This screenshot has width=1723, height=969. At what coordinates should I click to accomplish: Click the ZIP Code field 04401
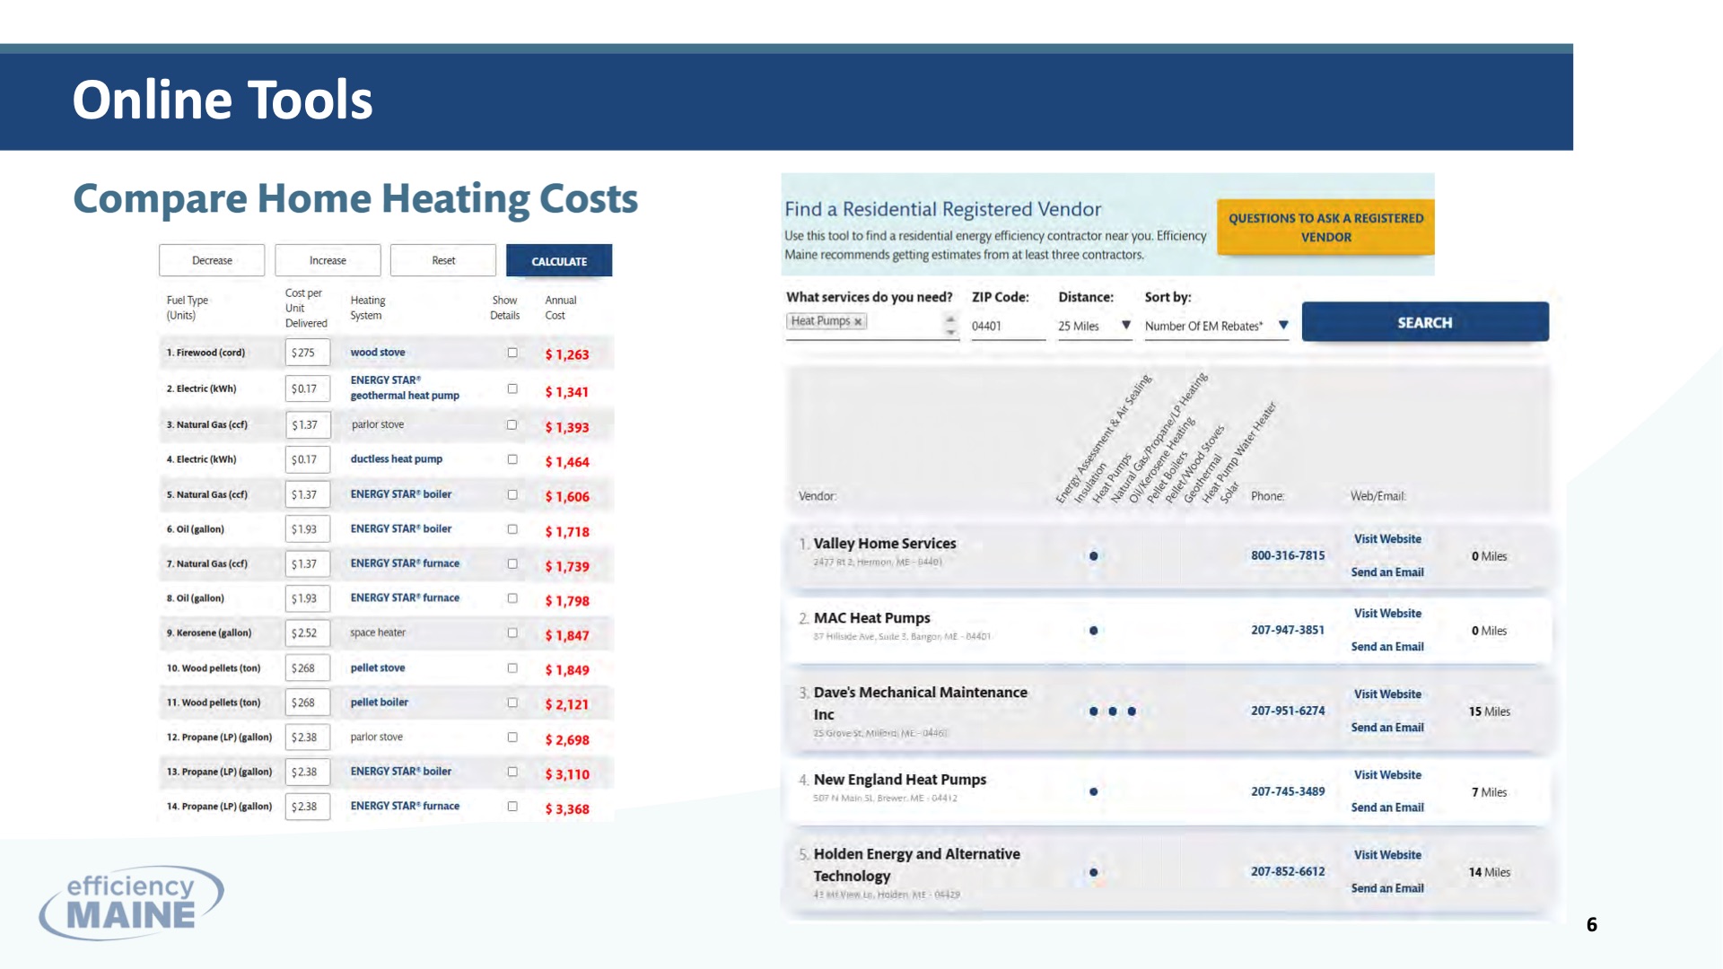[1008, 326]
